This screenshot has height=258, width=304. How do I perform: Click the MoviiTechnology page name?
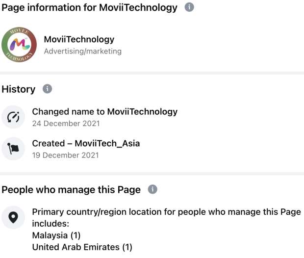click(79, 40)
